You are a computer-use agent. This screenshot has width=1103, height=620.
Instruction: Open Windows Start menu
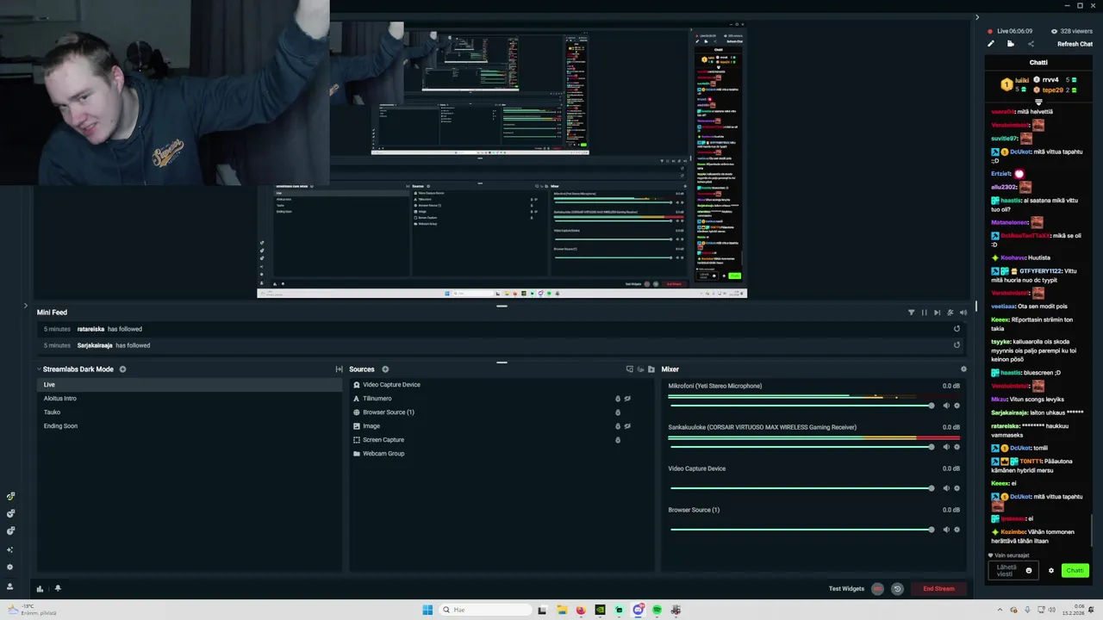pyautogui.click(x=427, y=610)
